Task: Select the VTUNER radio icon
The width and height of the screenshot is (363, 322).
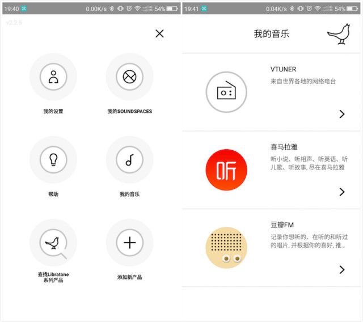Action: (x=226, y=92)
